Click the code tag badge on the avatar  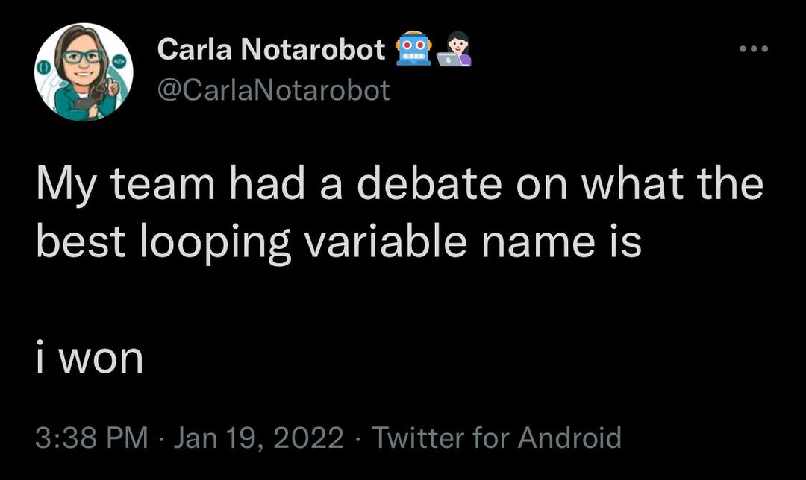118,59
